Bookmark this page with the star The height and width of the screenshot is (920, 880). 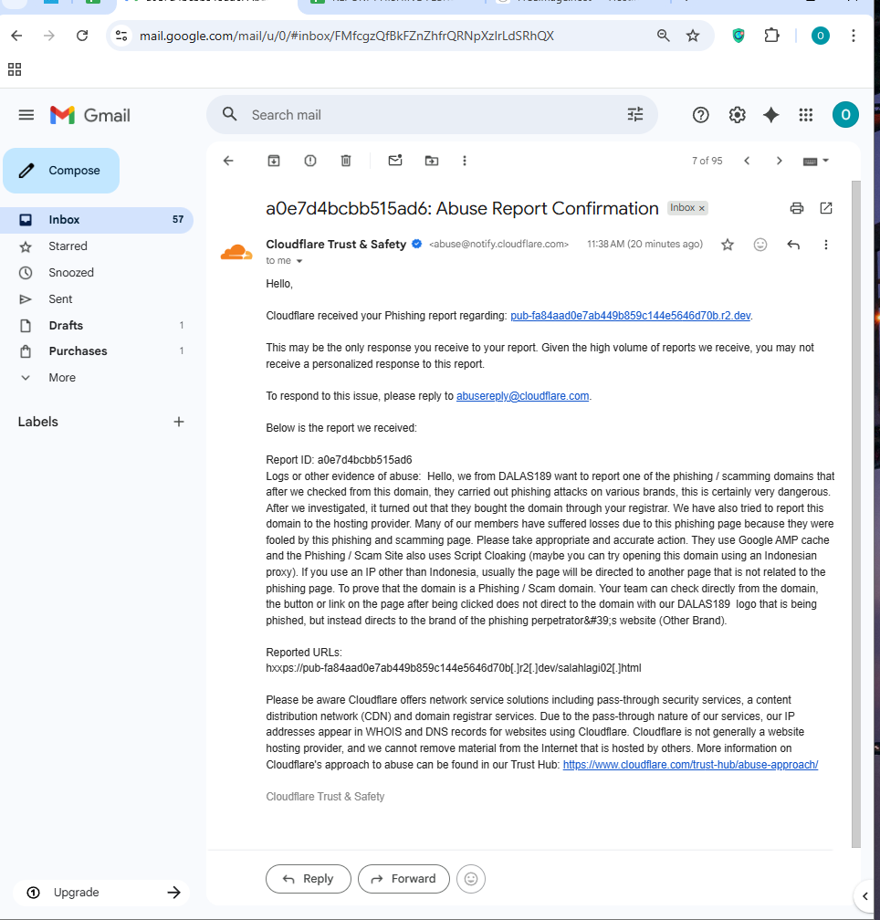pyautogui.click(x=693, y=36)
